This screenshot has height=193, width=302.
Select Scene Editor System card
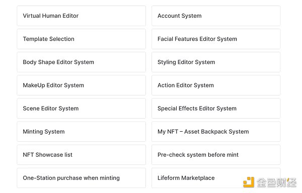tap(81, 109)
